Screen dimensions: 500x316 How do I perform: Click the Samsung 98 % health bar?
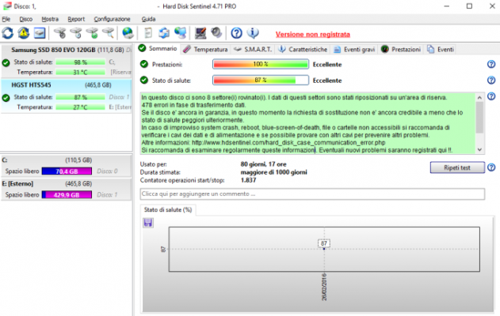click(80, 62)
